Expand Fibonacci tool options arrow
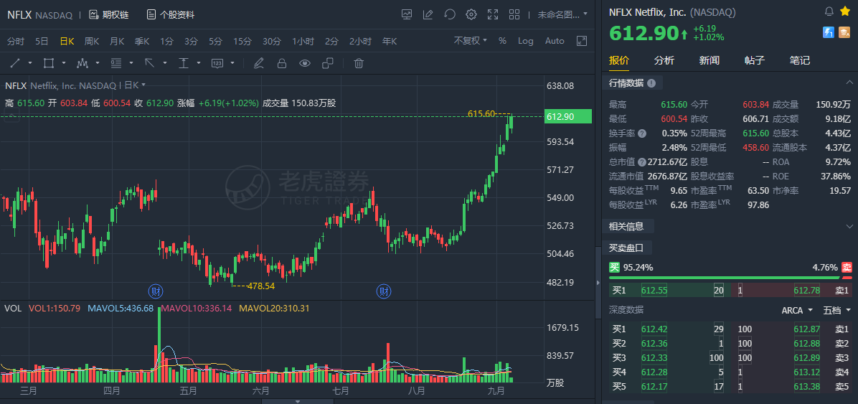Image resolution: width=858 pixels, height=404 pixels. click(131, 63)
